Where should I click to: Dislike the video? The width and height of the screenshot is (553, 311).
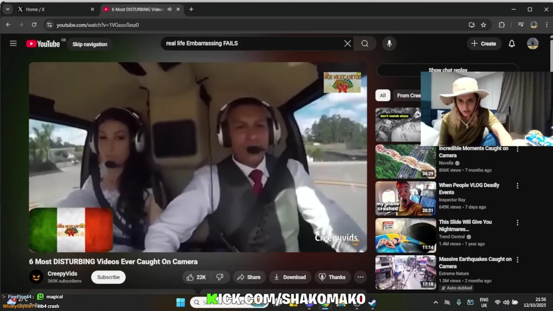click(220, 277)
